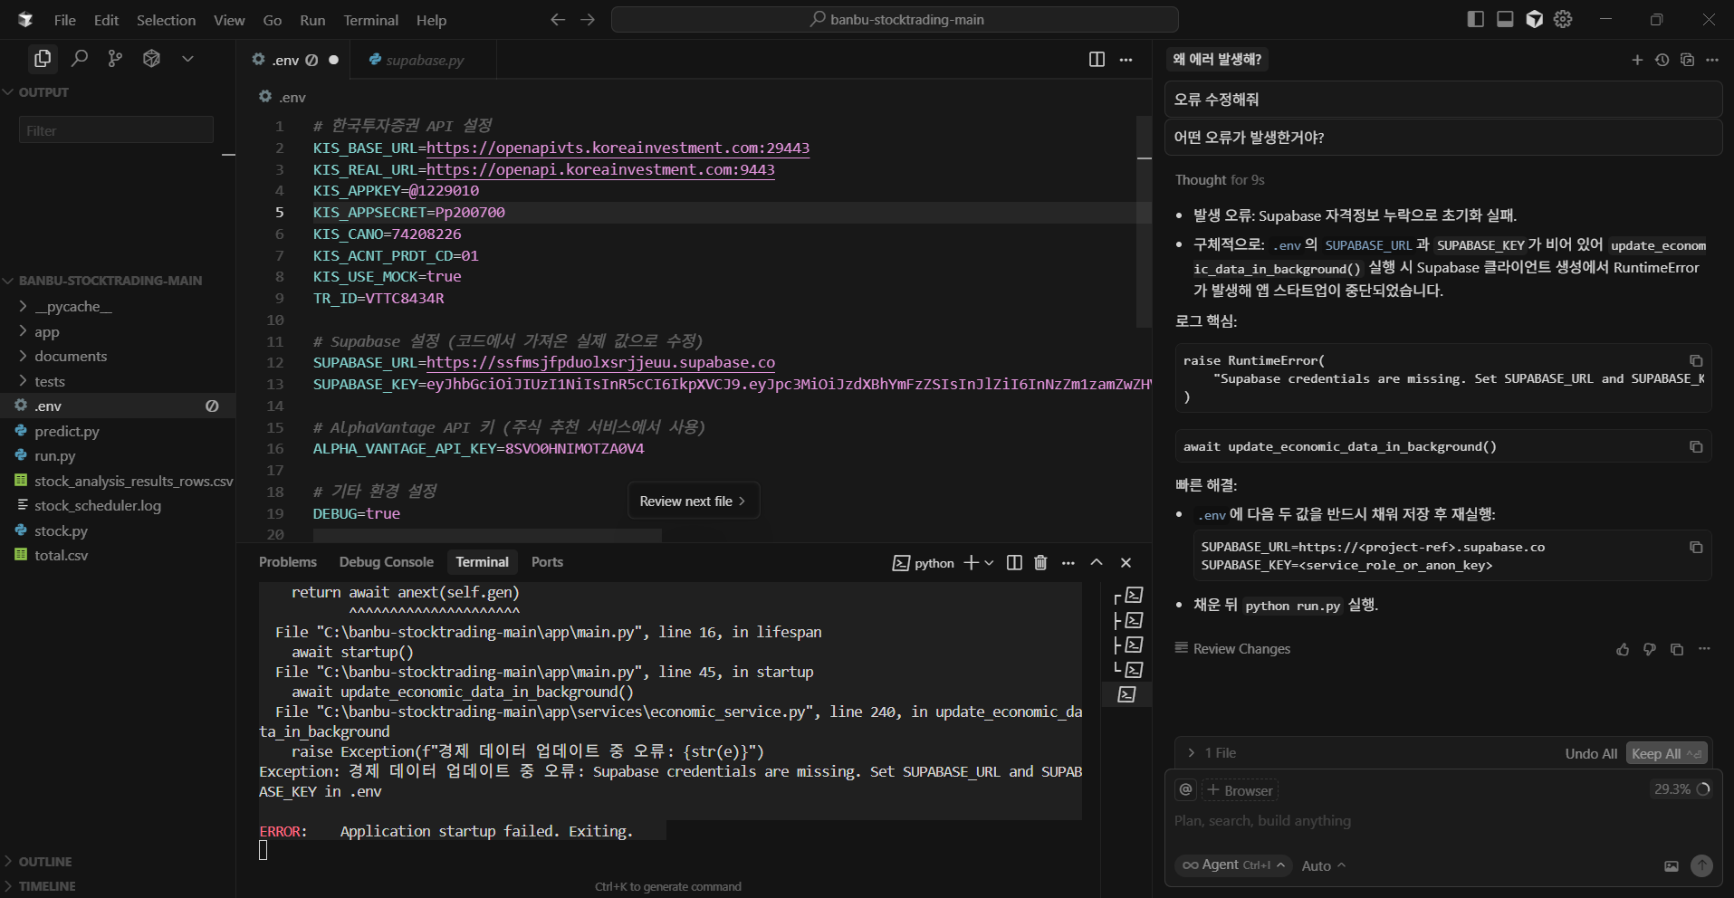Toggle the bottom panel layout button

point(1505,19)
